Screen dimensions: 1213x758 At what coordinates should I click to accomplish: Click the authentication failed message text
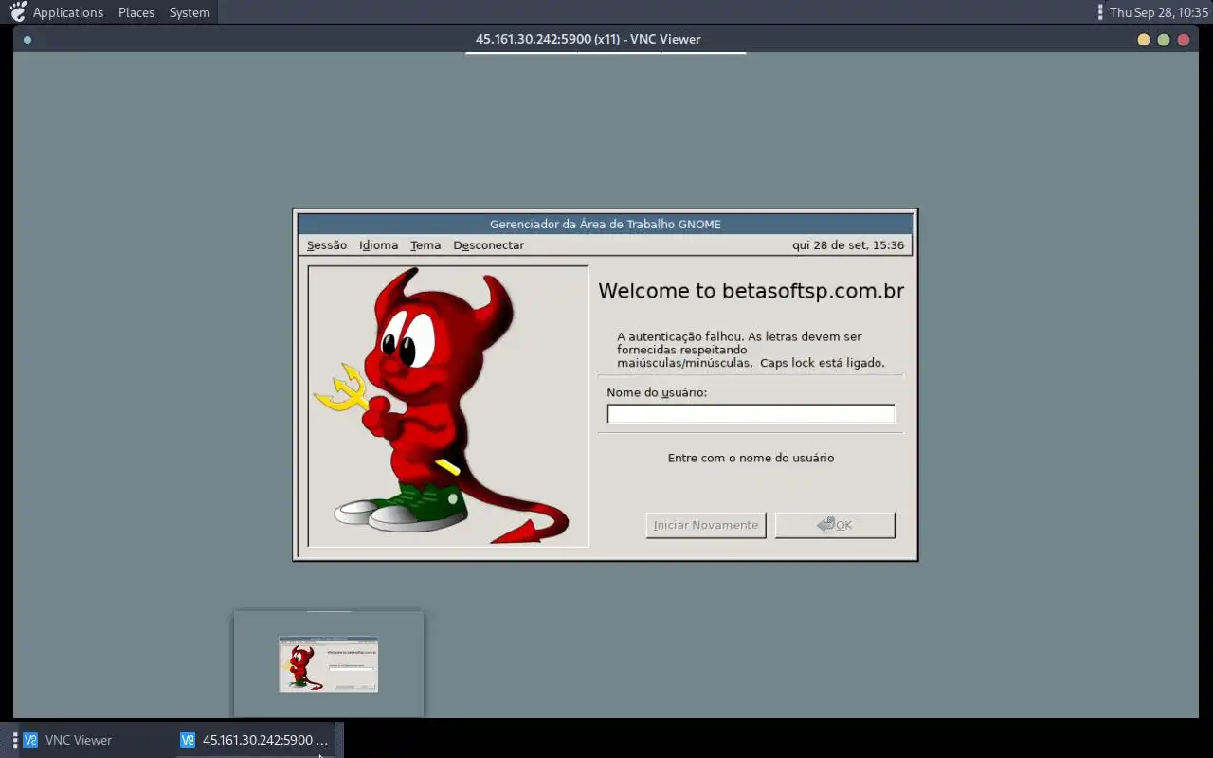tap(751, 350)
